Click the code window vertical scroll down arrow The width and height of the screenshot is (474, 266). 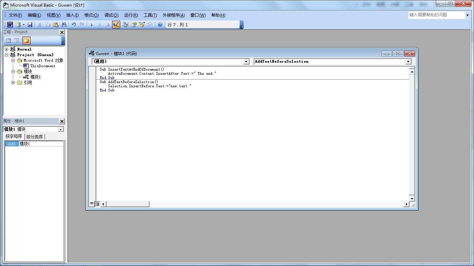(412, 198)
